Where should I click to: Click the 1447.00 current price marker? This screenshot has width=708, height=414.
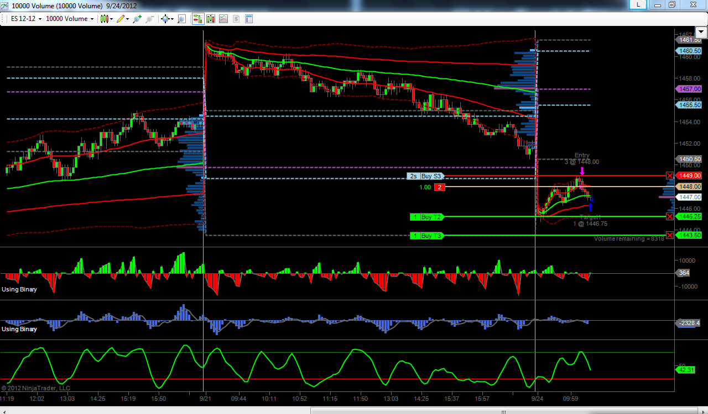click(x=688, y=197)
